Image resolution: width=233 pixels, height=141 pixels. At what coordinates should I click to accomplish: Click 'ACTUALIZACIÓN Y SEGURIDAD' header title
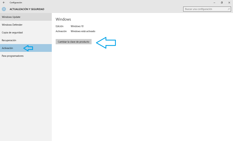(x=27, y=9)
